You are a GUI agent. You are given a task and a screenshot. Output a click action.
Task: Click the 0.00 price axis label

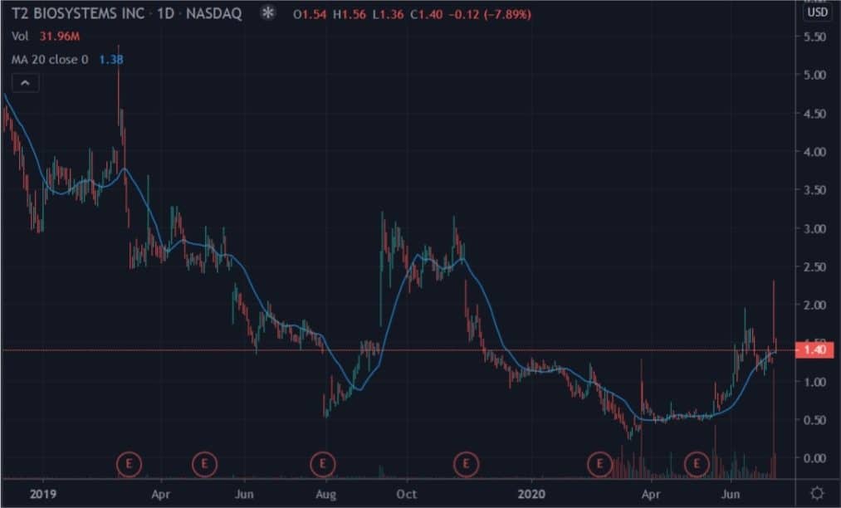click(x=814, y=458)
